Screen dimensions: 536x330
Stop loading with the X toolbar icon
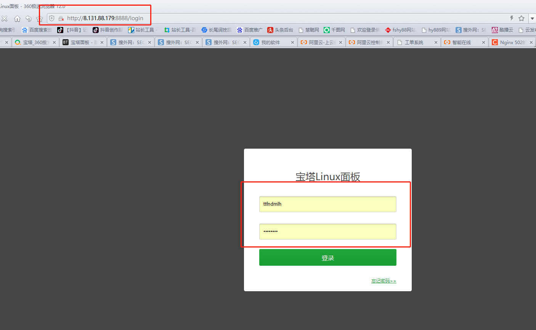5,18
